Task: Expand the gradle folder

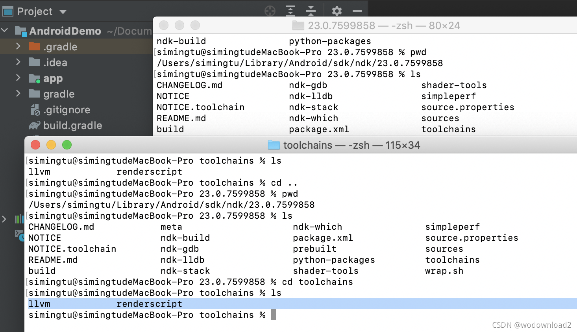Action: (x=18, y=94)
